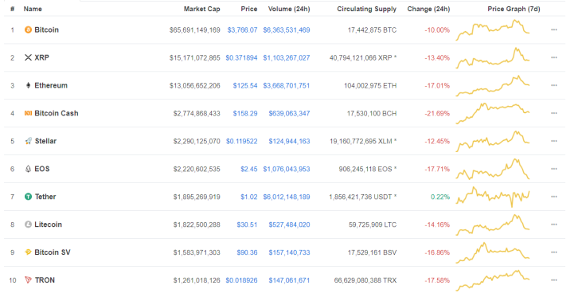Open the more-options ellipsis for Stellar

554,141
